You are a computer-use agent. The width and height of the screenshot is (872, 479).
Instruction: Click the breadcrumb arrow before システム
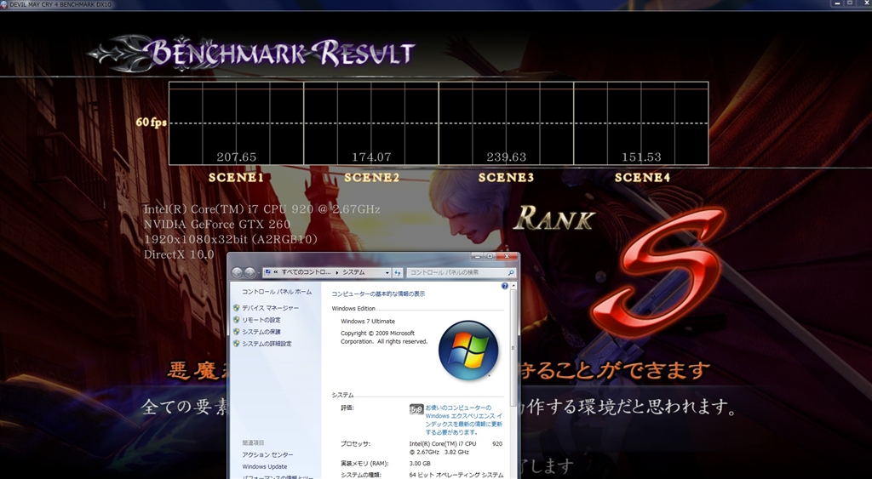337,272
